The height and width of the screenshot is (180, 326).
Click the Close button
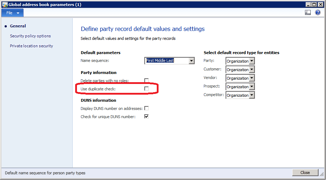coord(305,173)
